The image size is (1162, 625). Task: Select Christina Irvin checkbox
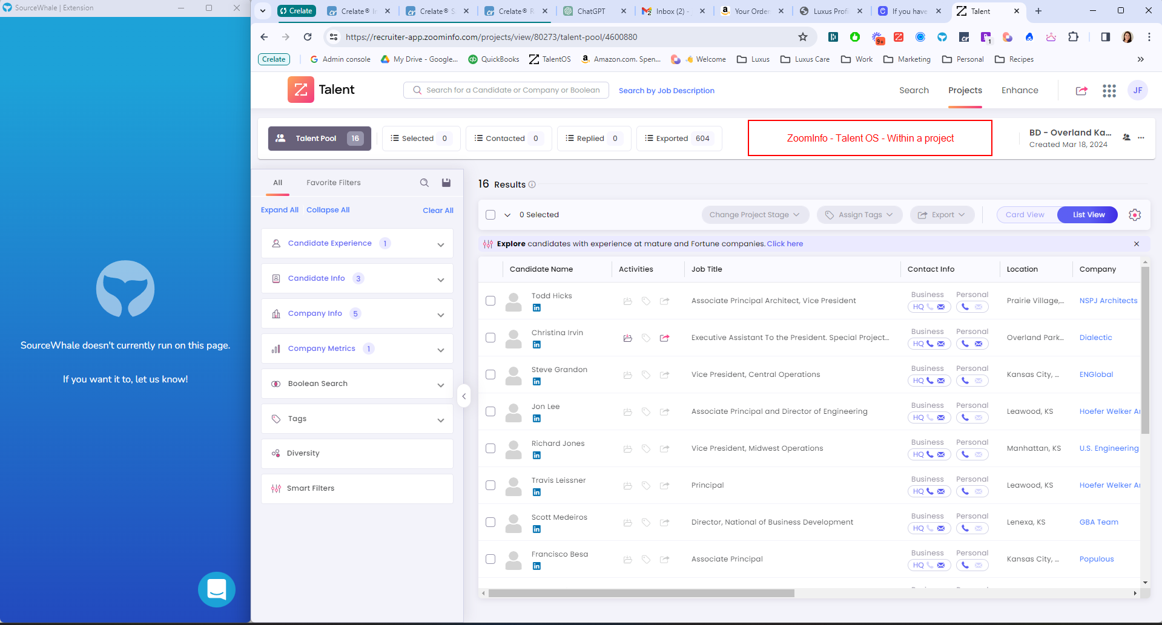490,338
